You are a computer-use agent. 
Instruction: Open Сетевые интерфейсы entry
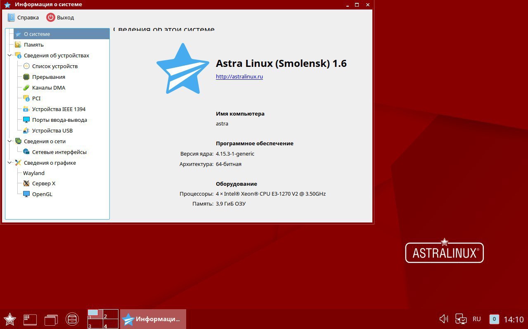(x=59, y=152)
